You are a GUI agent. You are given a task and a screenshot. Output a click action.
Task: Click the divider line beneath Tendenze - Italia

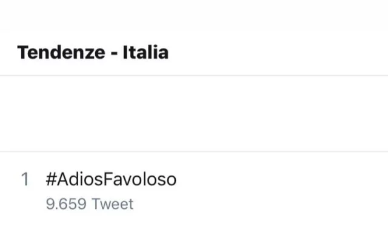tap(194, 75)
